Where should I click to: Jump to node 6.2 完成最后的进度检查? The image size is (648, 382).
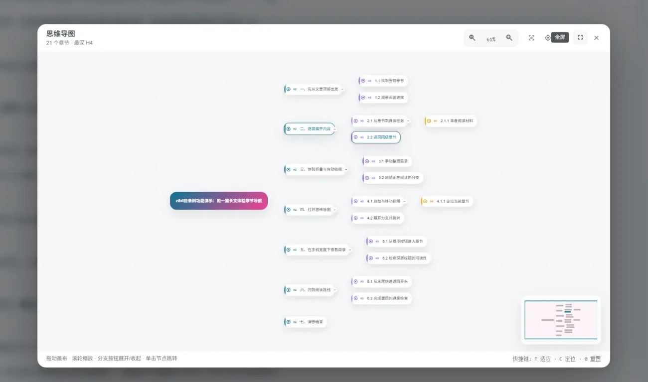[x=381, y=298]
